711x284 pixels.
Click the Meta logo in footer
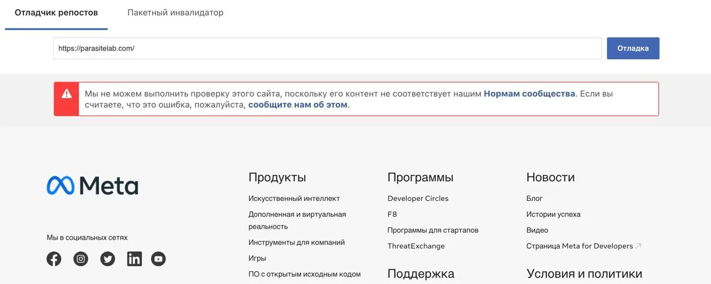(92, 185)
